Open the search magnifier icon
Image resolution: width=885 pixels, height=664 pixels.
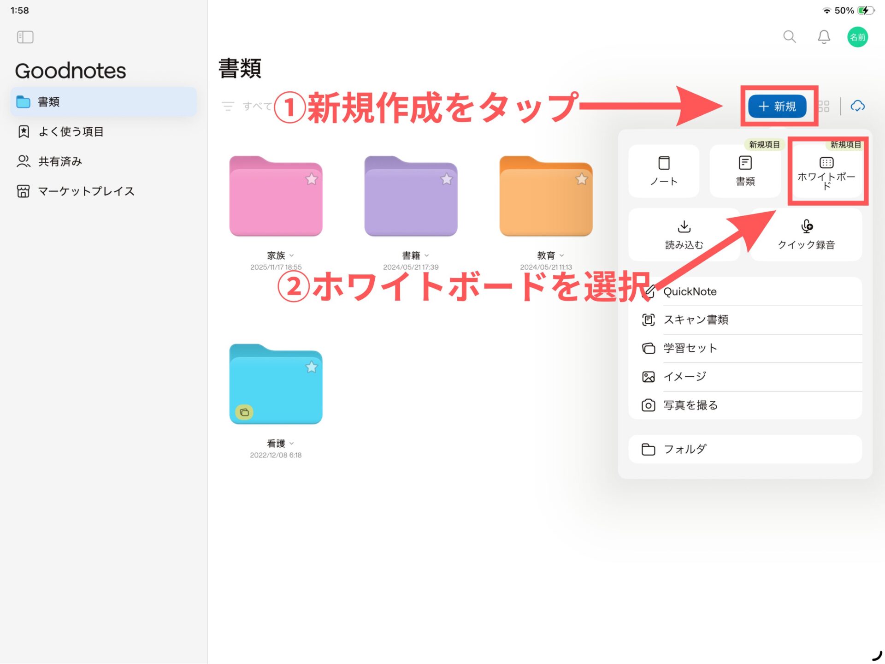pos(789,36)
